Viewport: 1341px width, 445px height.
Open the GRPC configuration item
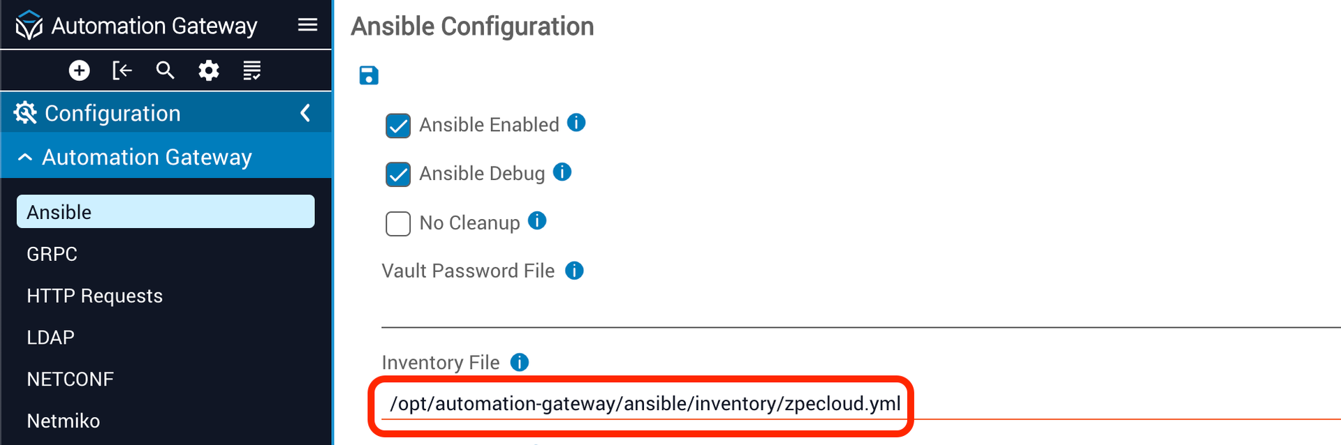pyautogui.click(x=52, y=254)
